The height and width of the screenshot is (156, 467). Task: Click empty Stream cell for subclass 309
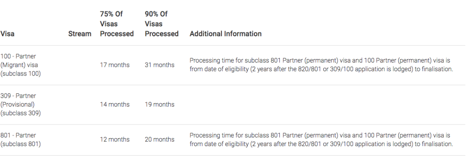coord(80,105)
